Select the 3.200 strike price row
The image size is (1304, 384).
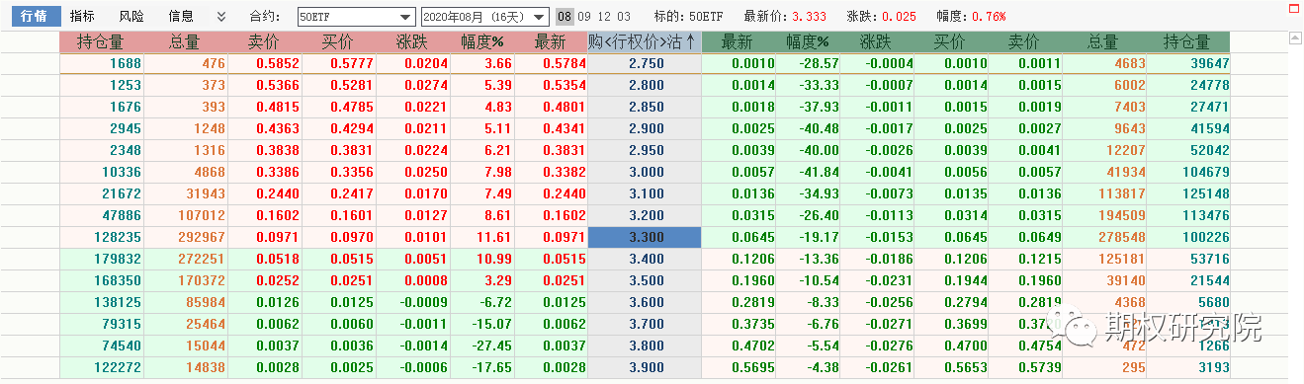(645, 215)
